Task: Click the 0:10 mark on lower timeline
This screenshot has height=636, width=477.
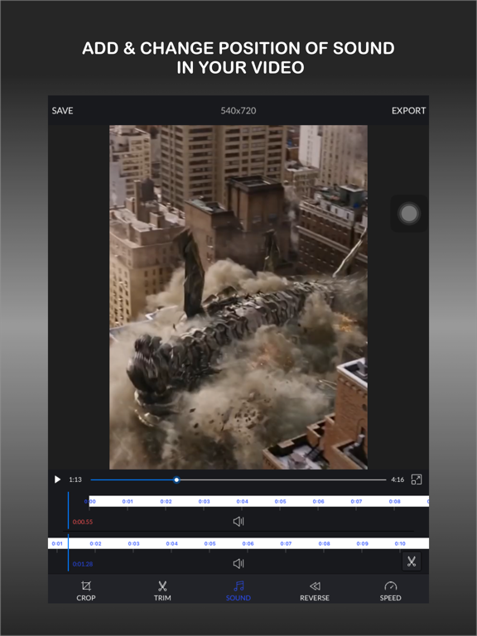Action: (x=400, y=543)
